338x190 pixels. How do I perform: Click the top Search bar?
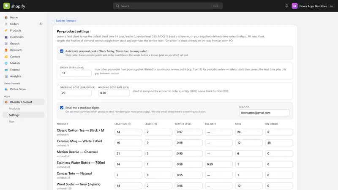click(168, 6)
